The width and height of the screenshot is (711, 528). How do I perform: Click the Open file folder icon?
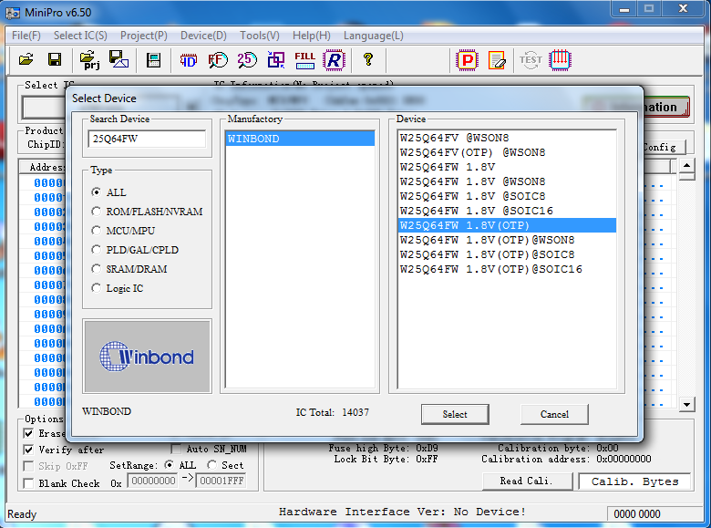tap(26, 59)
